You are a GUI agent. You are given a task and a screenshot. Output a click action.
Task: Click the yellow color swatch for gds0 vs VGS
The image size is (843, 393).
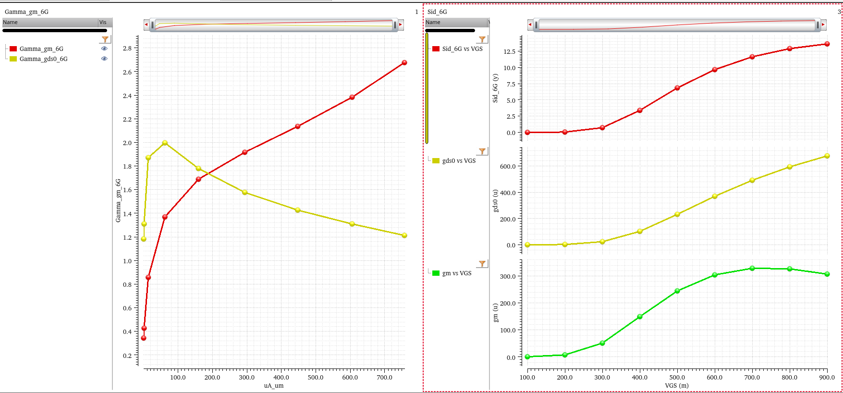coord(436,160)
